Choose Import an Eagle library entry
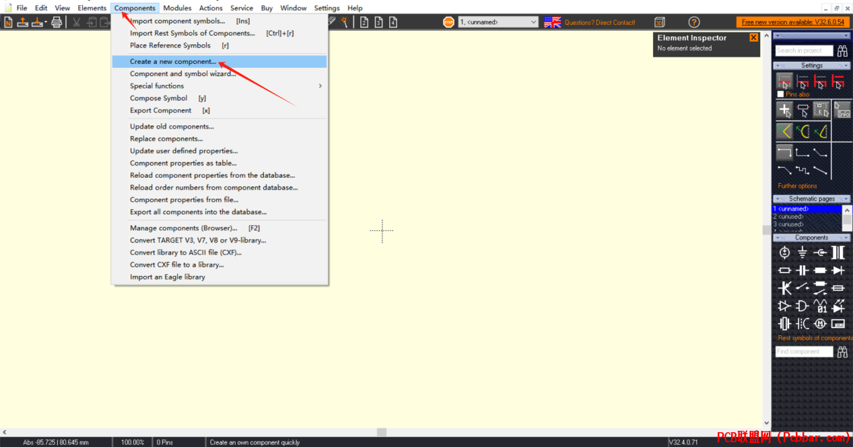This screenshot has width=853, height=447. tap(220, 277)
